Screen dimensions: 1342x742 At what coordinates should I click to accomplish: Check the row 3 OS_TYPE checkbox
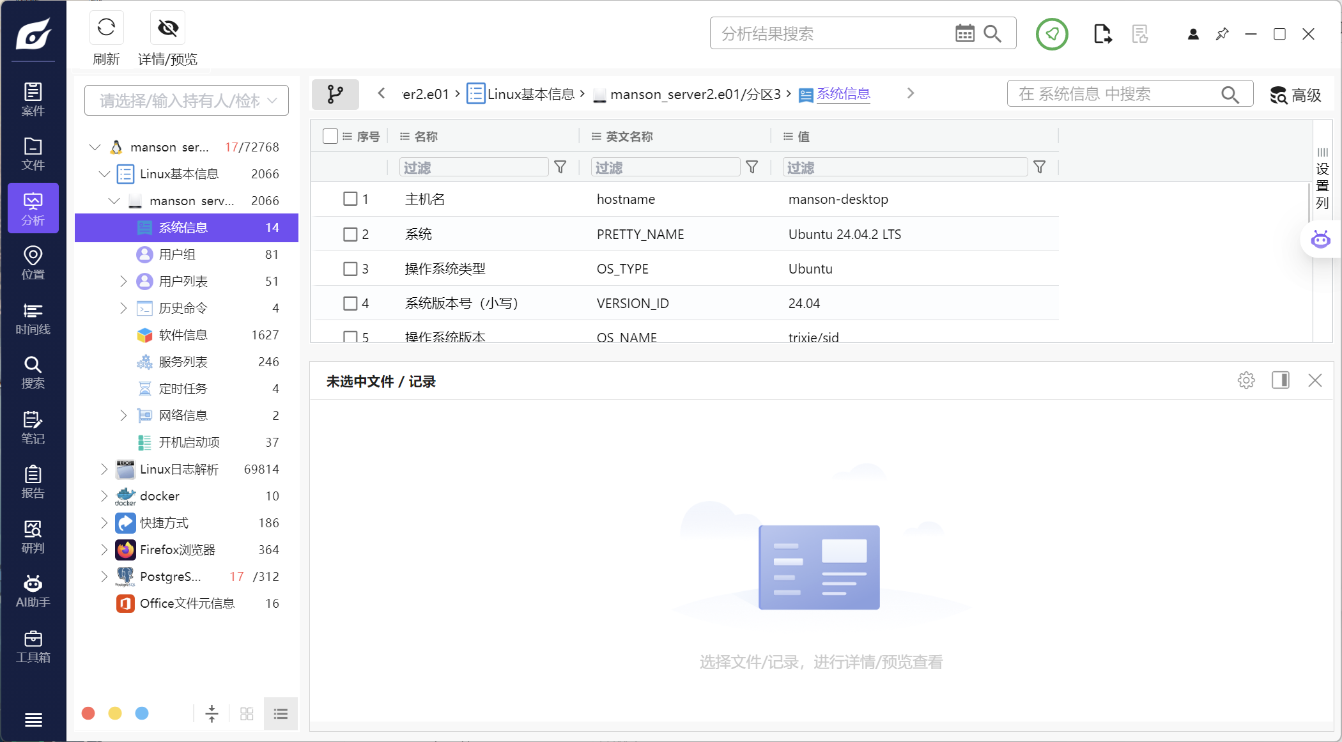pos(350,268)
